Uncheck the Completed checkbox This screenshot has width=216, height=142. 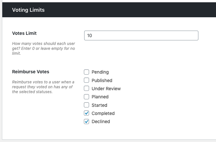(x=86, y=113)
